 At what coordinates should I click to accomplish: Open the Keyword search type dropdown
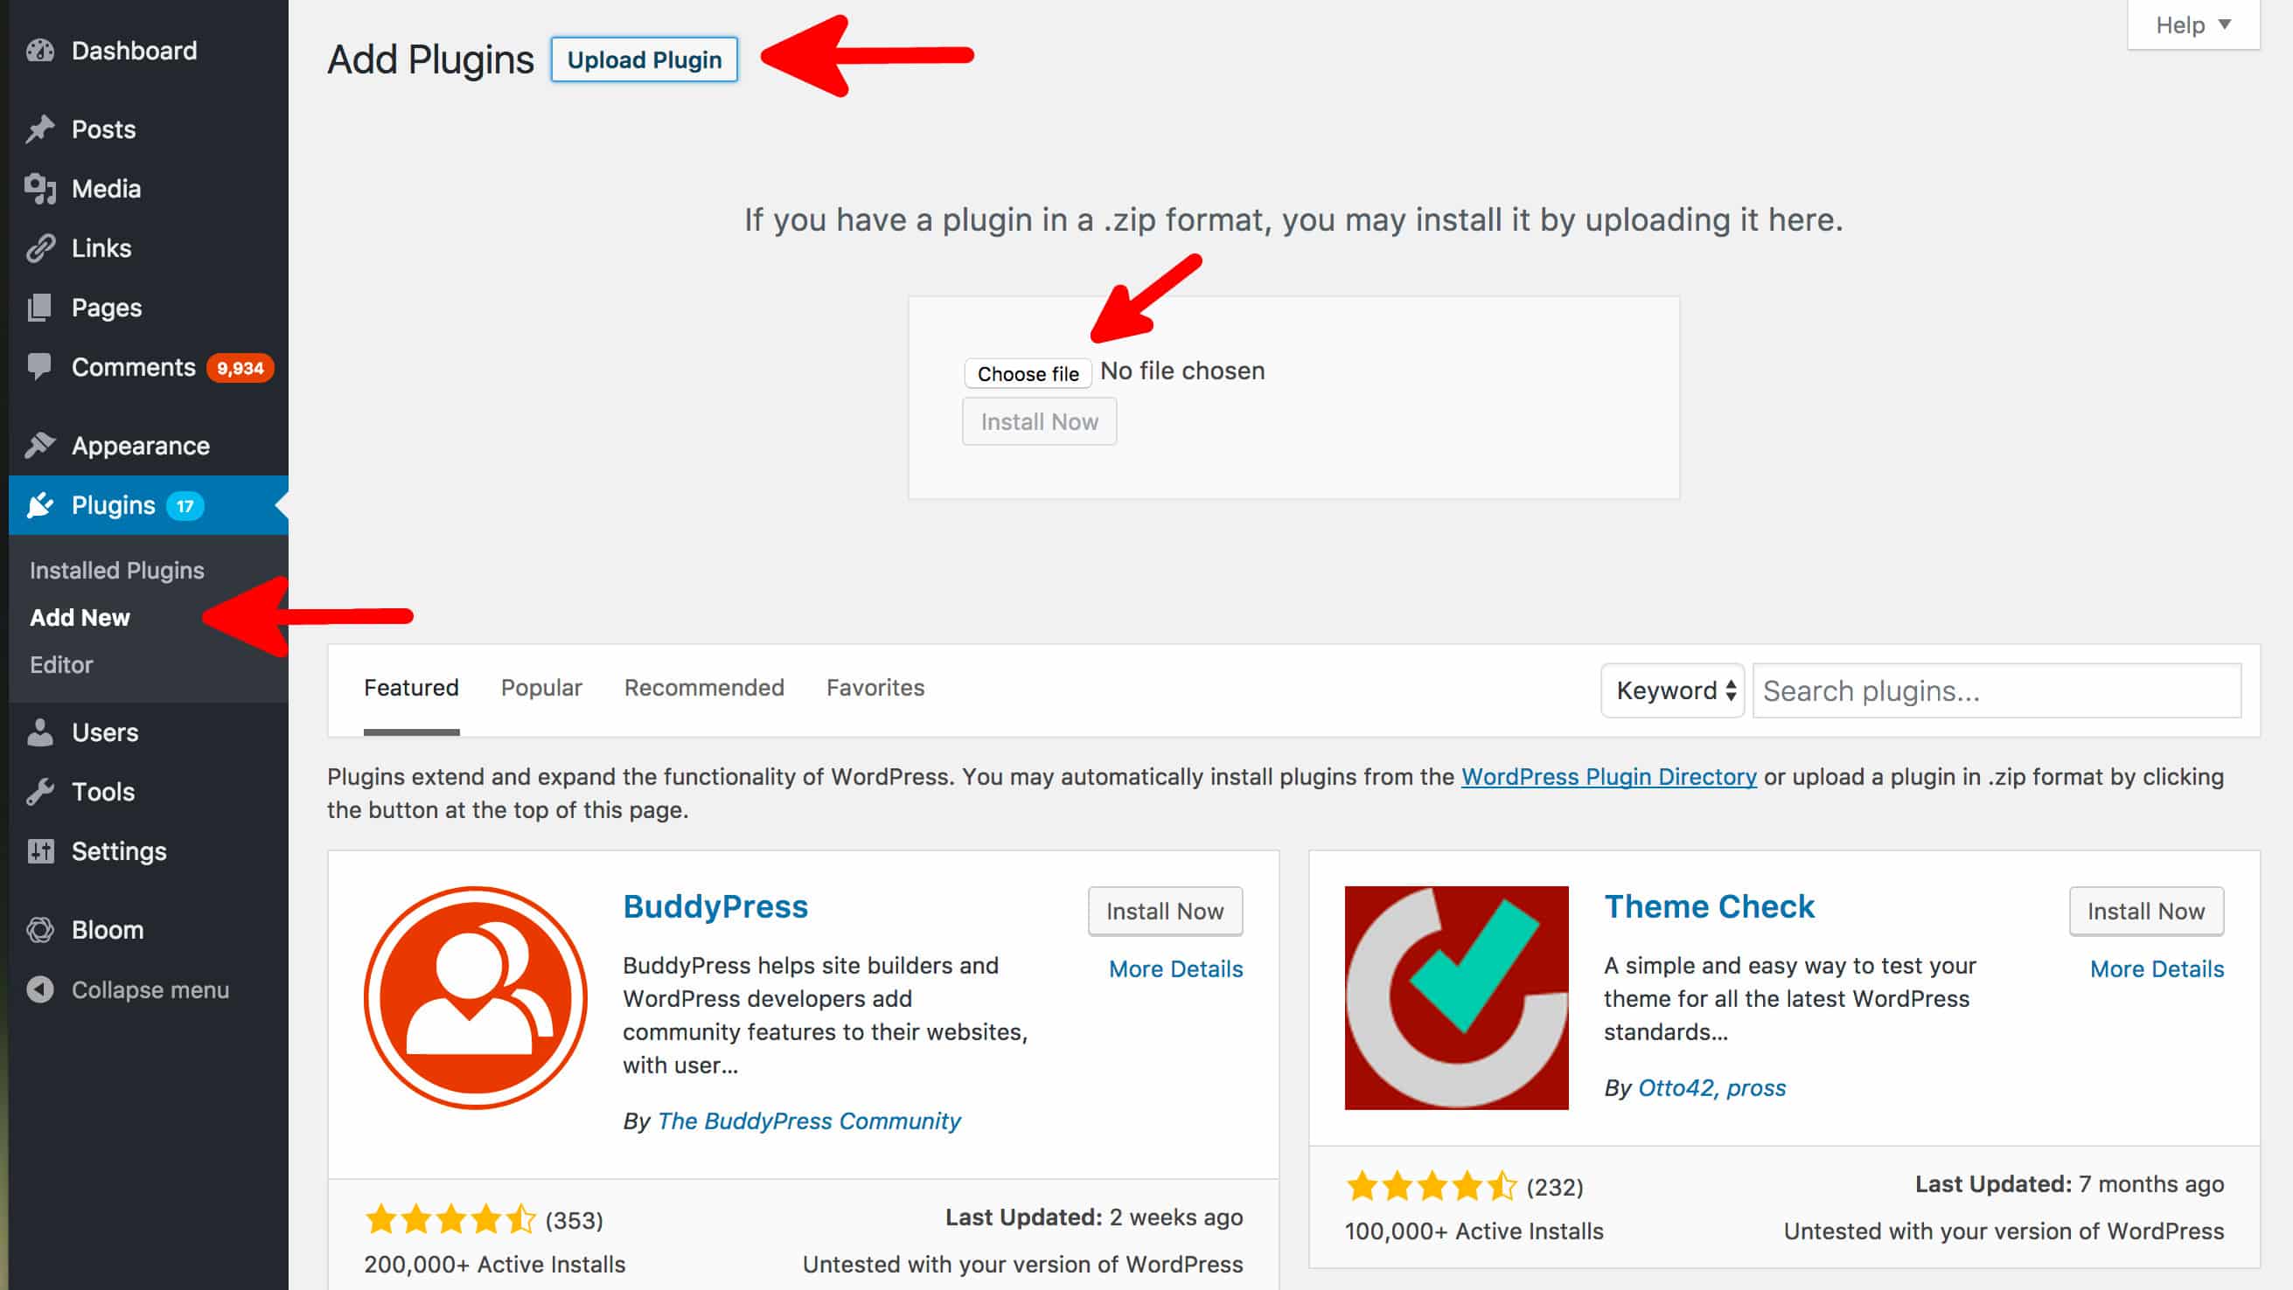pyautogui.click(x=1673, y=690)
